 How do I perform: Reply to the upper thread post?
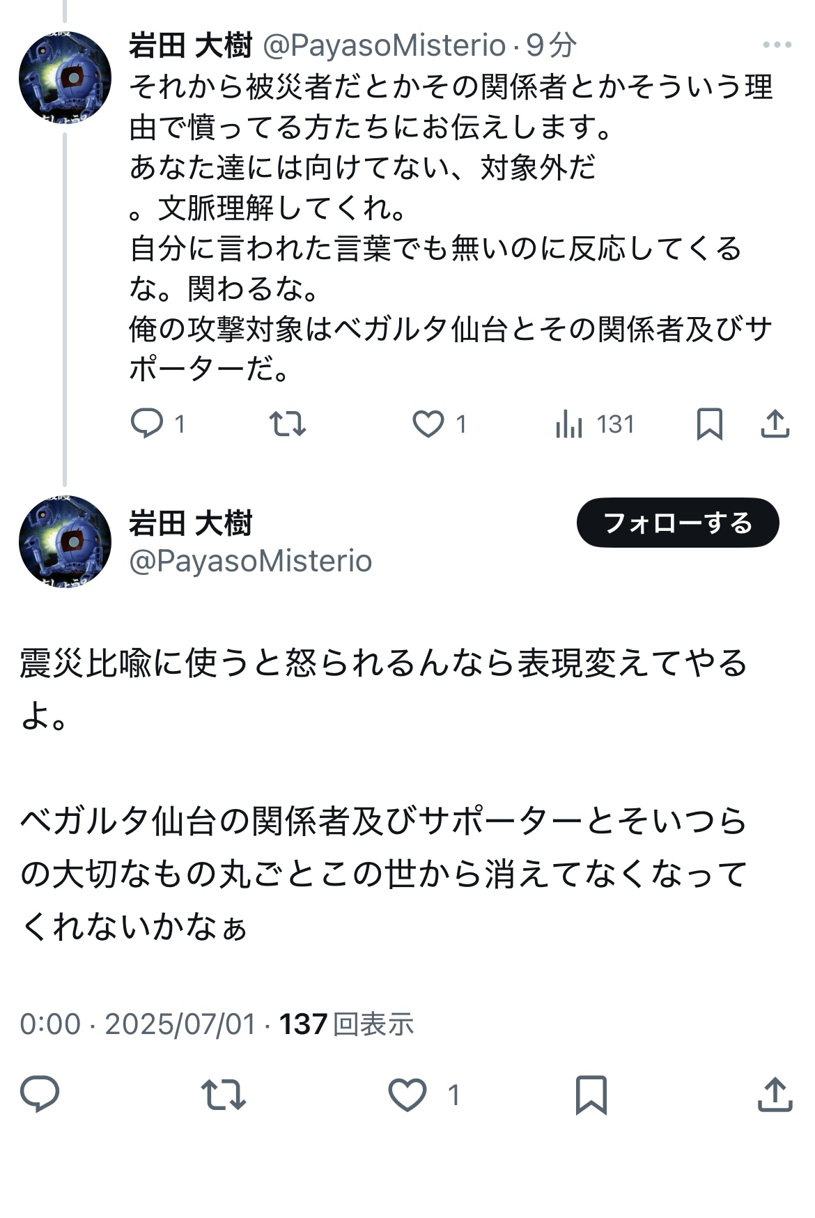[x=147, y=424]
